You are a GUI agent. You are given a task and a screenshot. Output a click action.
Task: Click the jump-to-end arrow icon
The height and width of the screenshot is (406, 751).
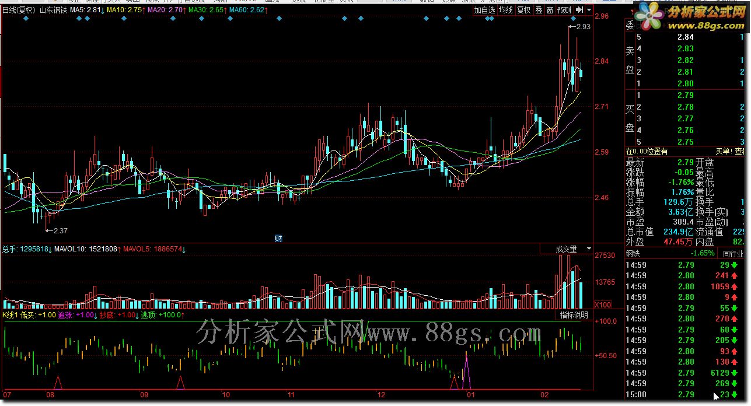tap(579, 10)
